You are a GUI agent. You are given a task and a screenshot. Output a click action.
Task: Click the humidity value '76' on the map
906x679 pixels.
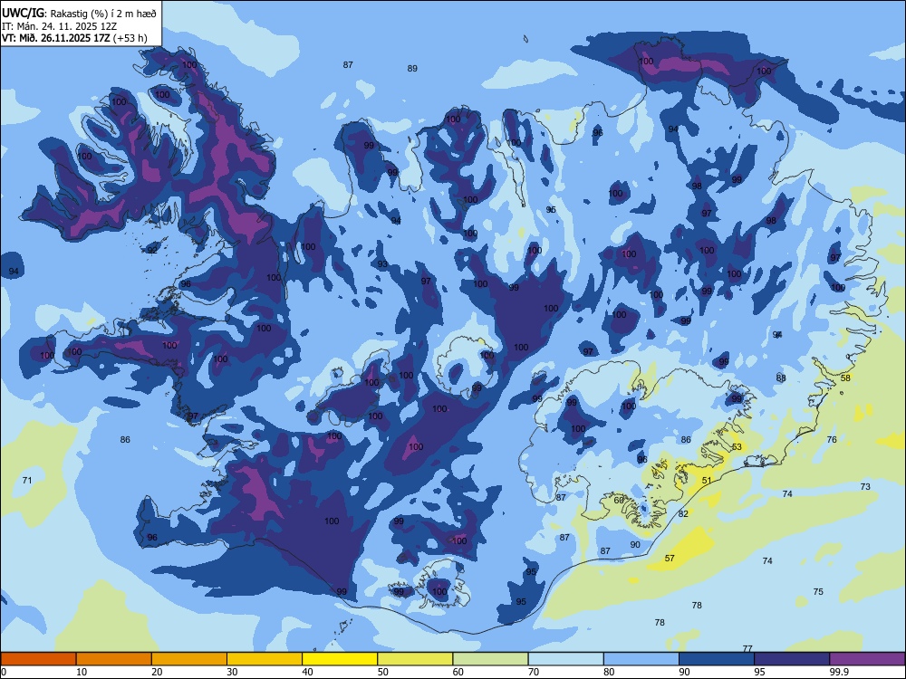pyautogui.click(x=832, y=439)
